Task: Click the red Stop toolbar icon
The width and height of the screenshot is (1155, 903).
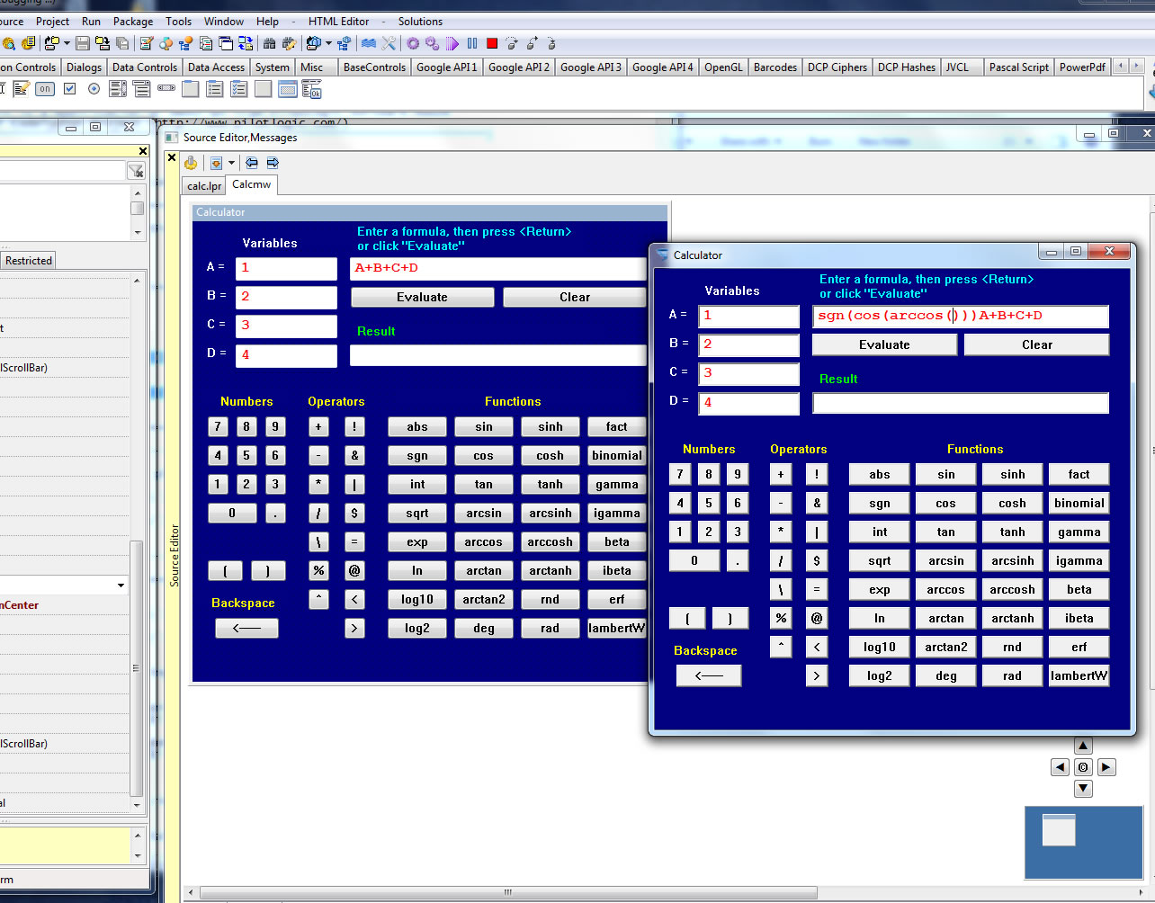Action: coord(492,43)
